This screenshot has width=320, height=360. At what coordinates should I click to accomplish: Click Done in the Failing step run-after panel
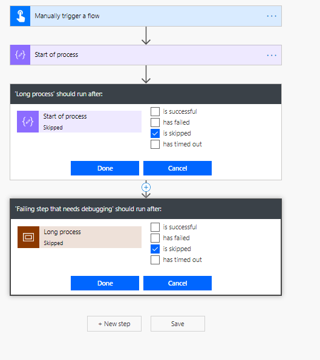pyautogui.click(x=105, y=283)
